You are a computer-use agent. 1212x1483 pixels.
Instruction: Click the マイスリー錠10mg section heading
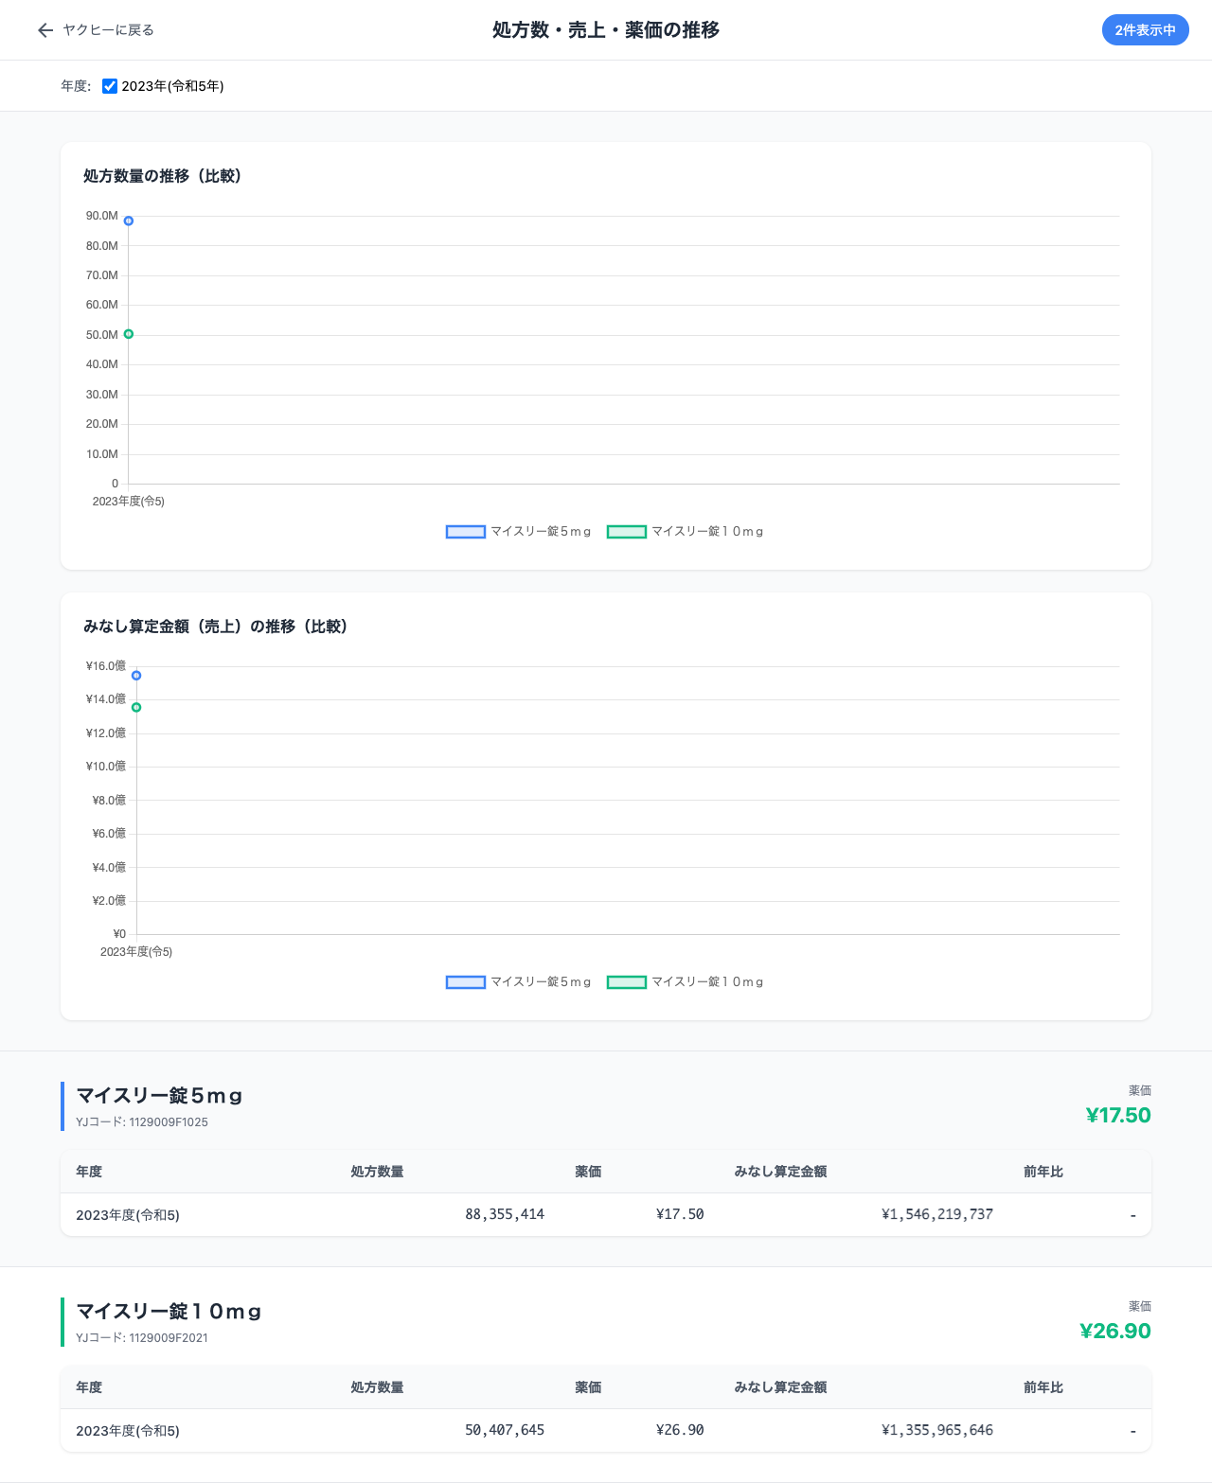pyautogui.click(x=169, y=1312)
